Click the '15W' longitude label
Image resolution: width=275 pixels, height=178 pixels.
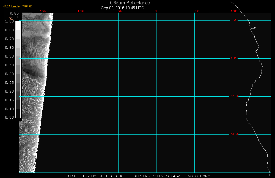pos(43,11)
